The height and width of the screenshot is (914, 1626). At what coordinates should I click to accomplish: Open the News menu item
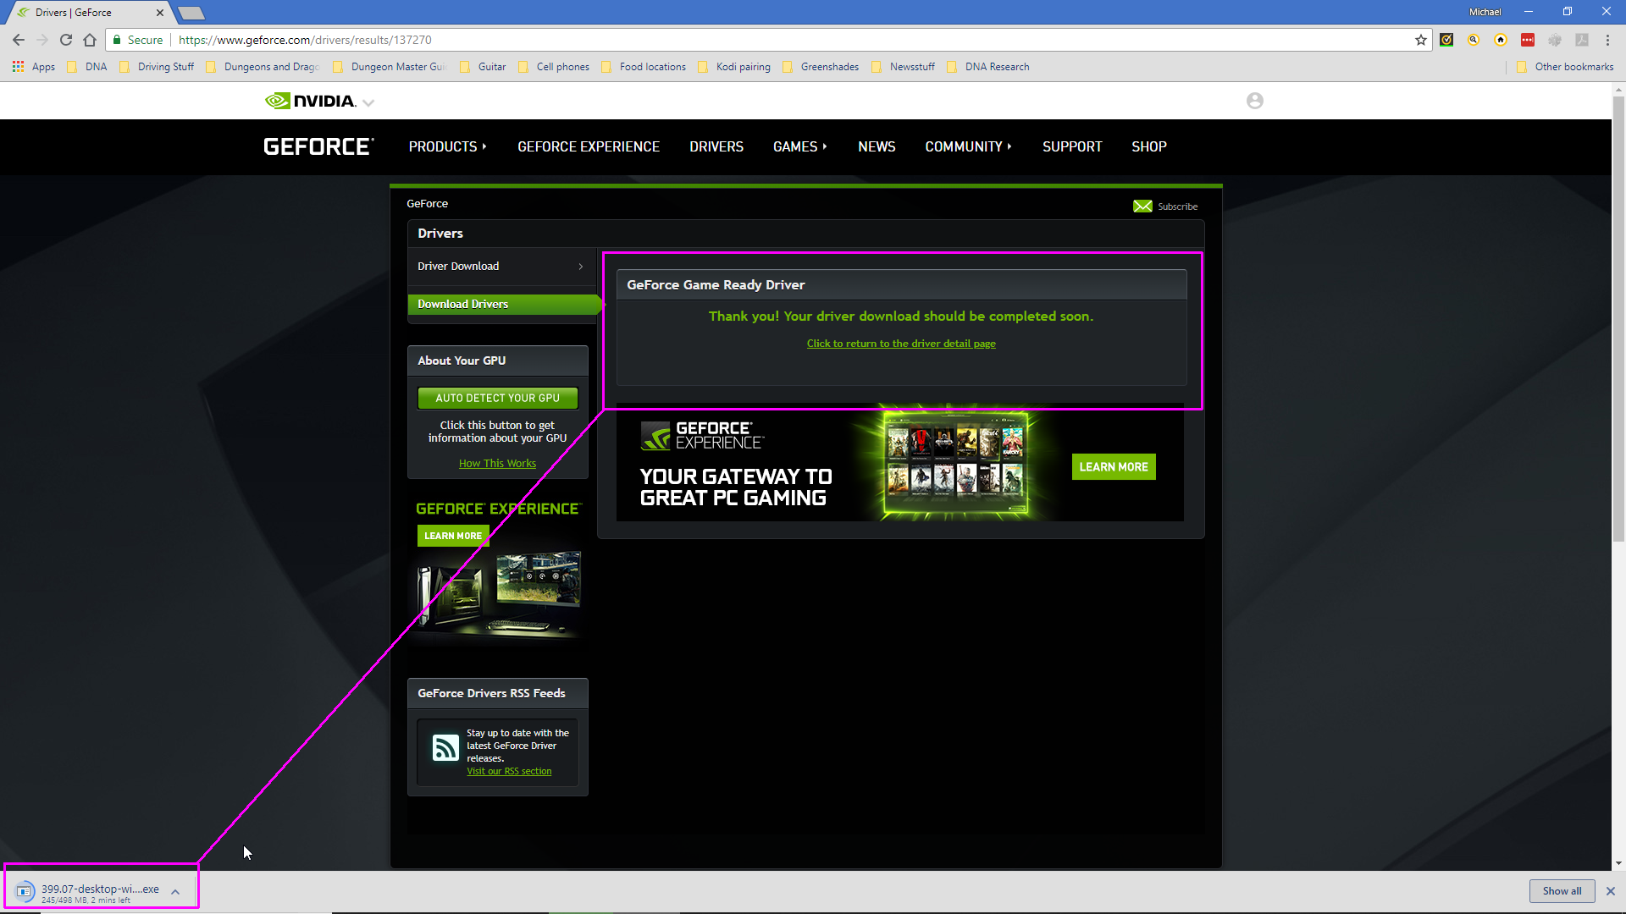(877, 146)
